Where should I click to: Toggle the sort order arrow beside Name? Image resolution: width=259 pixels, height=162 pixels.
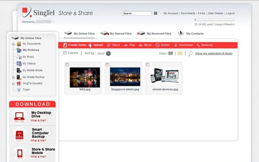[x=109, y=53]
